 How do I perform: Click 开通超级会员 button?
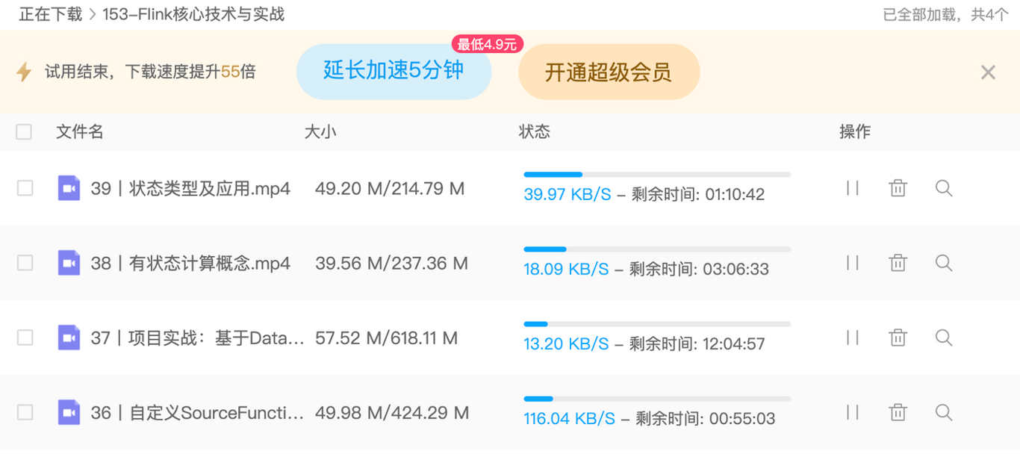click(609, 72)
